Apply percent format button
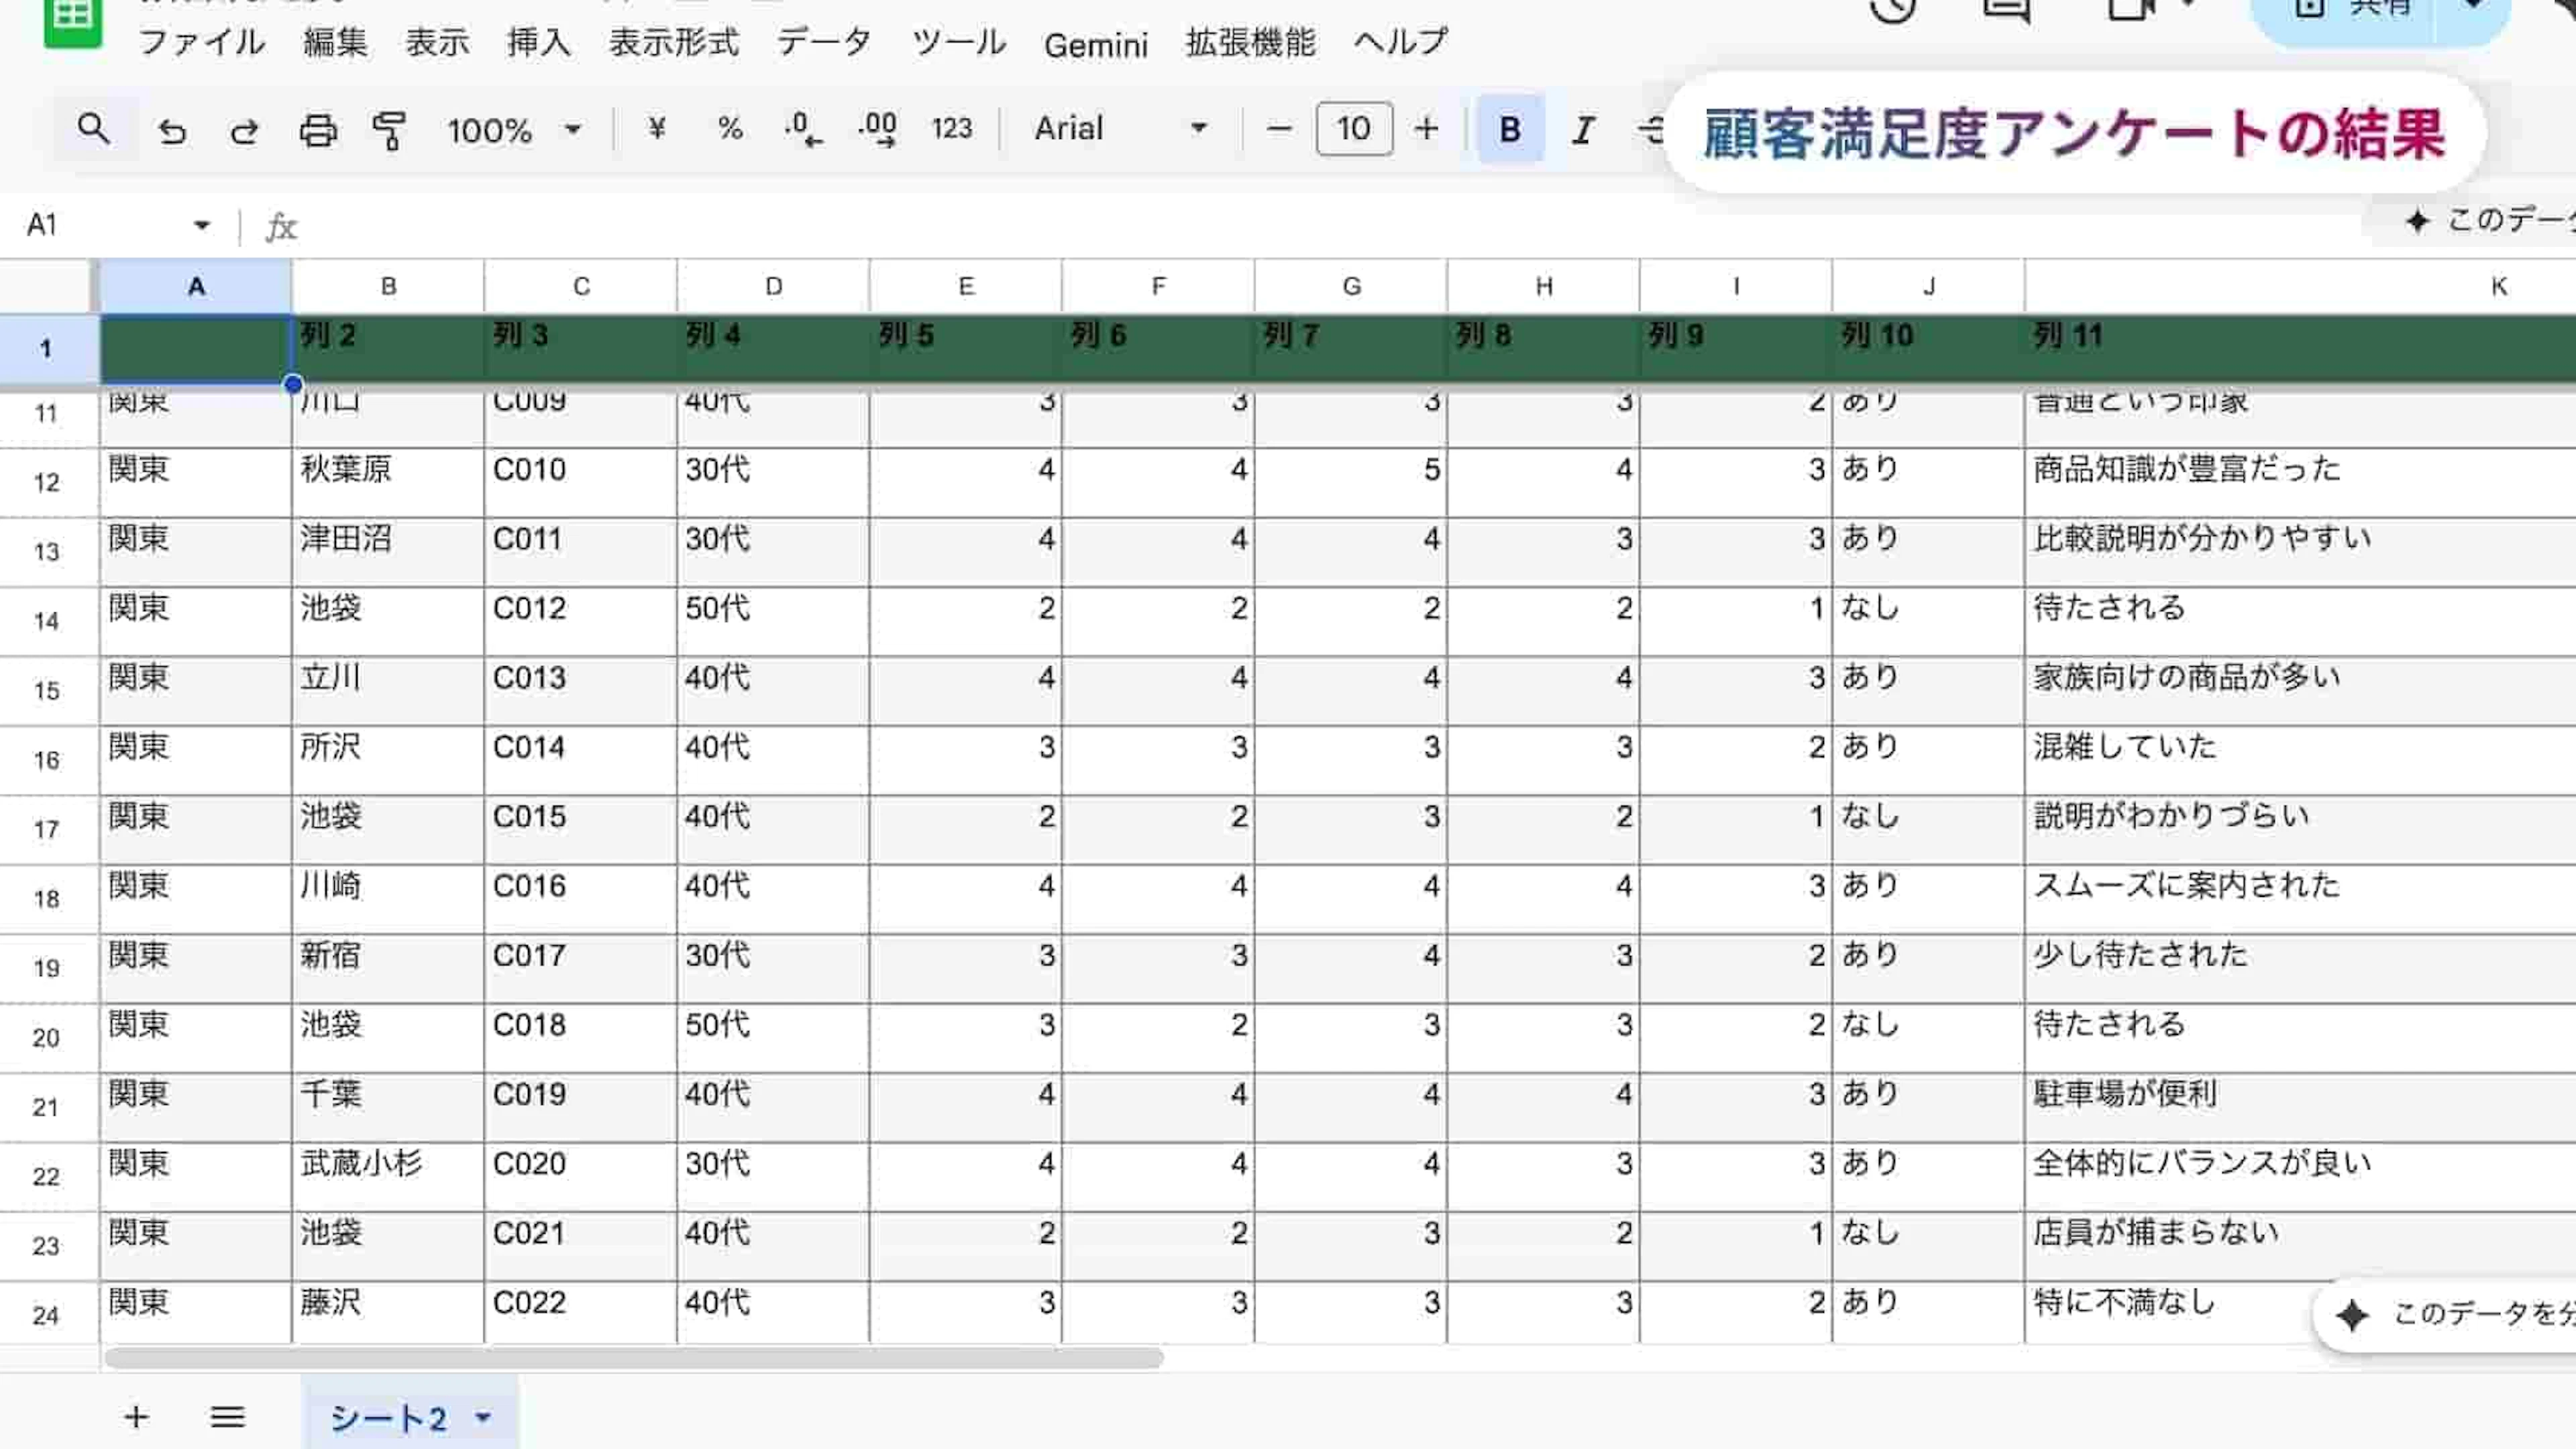The width and height of the screenshot is (2576, 1449). pos(730,129)
